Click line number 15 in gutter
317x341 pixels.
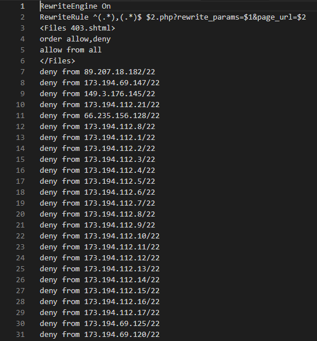coord(20,160)
